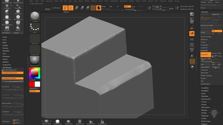
Task: Enable Zsub sculpt mode
Action: (x=133, y=7)
